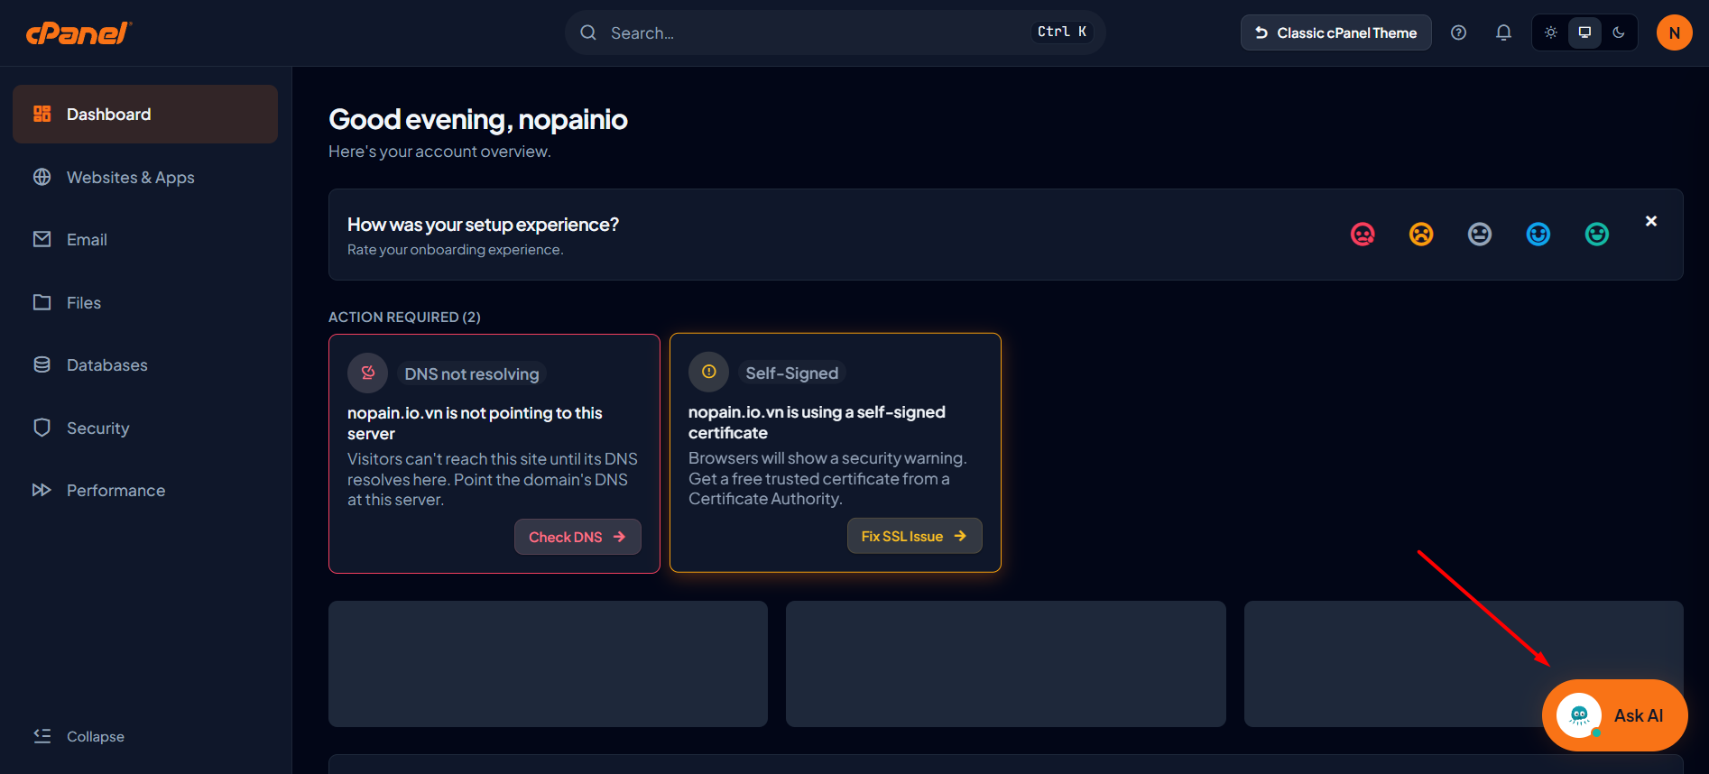Click 'using a self-signed certificate' heading

(x=817, y=422)
